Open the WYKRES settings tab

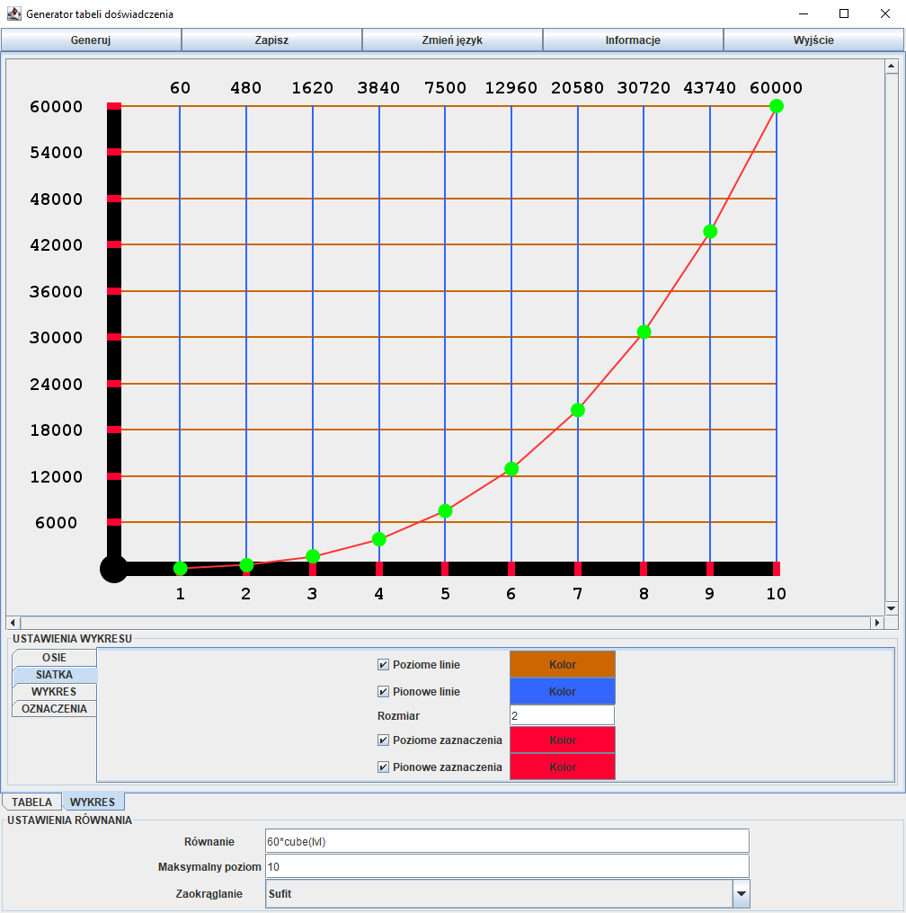point(53,692)
